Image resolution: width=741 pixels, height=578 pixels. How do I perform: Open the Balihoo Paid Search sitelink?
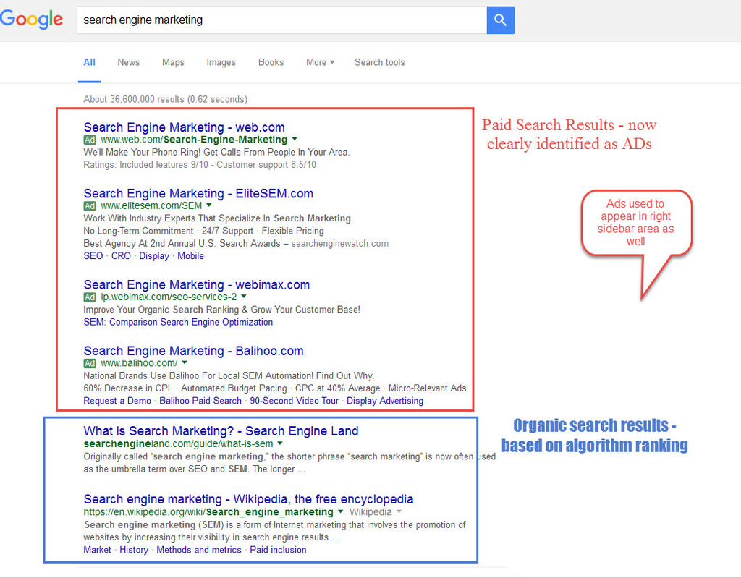coord(200,401)
